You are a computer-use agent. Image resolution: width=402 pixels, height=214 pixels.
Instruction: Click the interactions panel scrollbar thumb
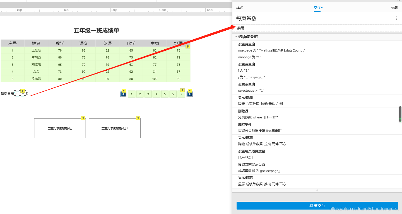click(400, 114)
